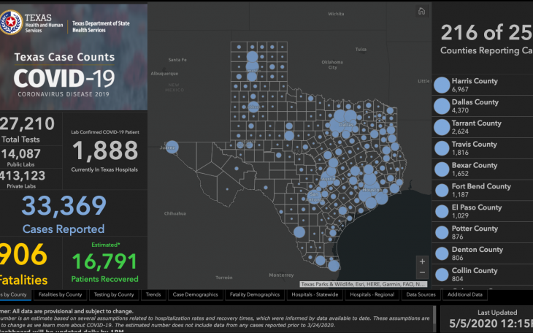The width and height of the screenshot is (533, 333).
Task: Select the Additional Data tab
Action: [x=465, y=295]
